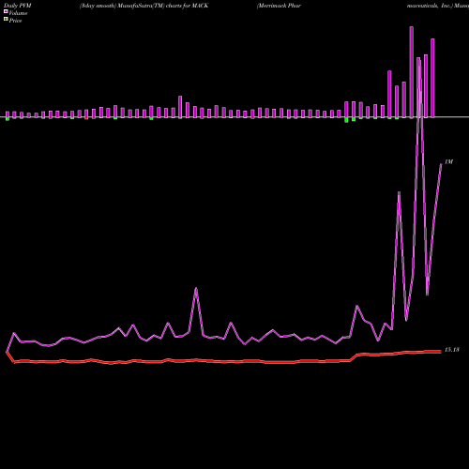Click the volume line peak near chart middle

click(196, 288)
